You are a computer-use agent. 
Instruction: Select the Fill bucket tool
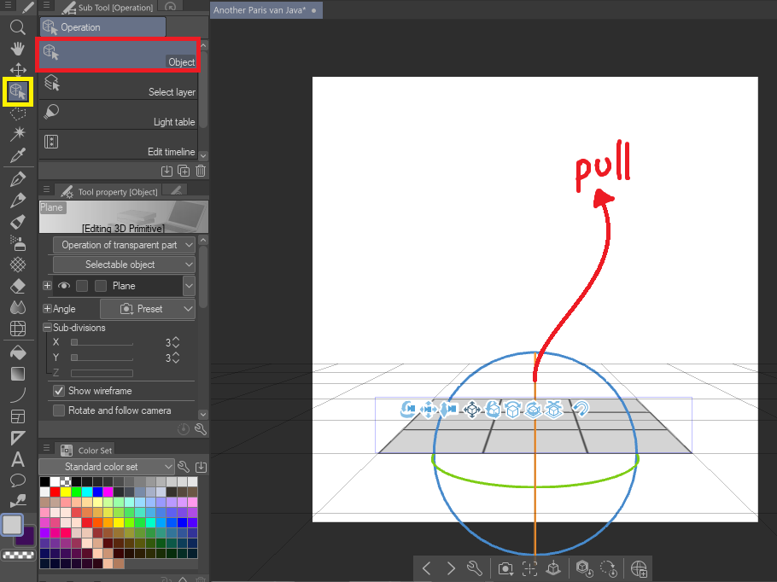click(x=18, y=352)
